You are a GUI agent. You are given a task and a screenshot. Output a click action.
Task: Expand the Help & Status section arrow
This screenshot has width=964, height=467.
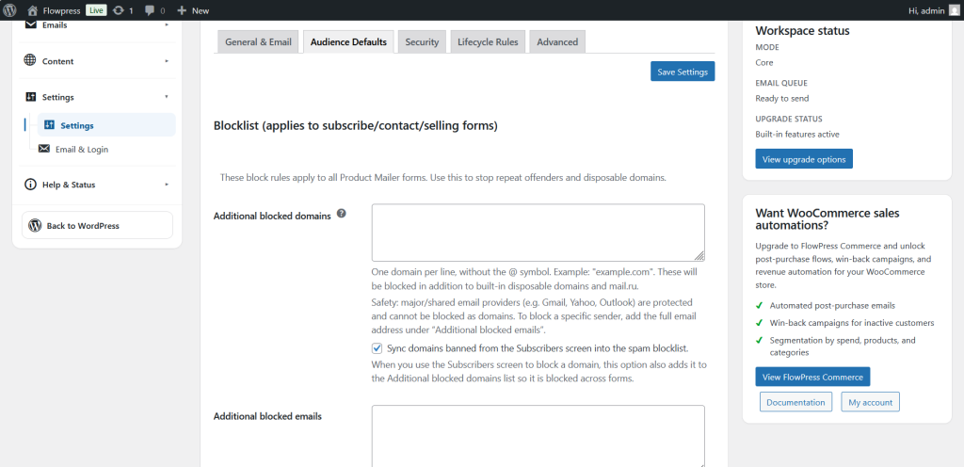click(x=167, y=185)
